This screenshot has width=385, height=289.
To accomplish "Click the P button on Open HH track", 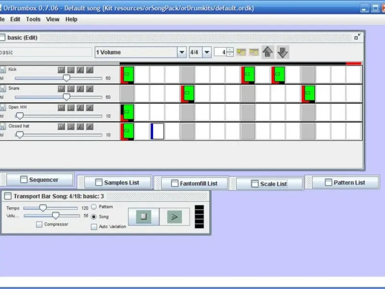I will pyautogui.click(x=90, y=107).
